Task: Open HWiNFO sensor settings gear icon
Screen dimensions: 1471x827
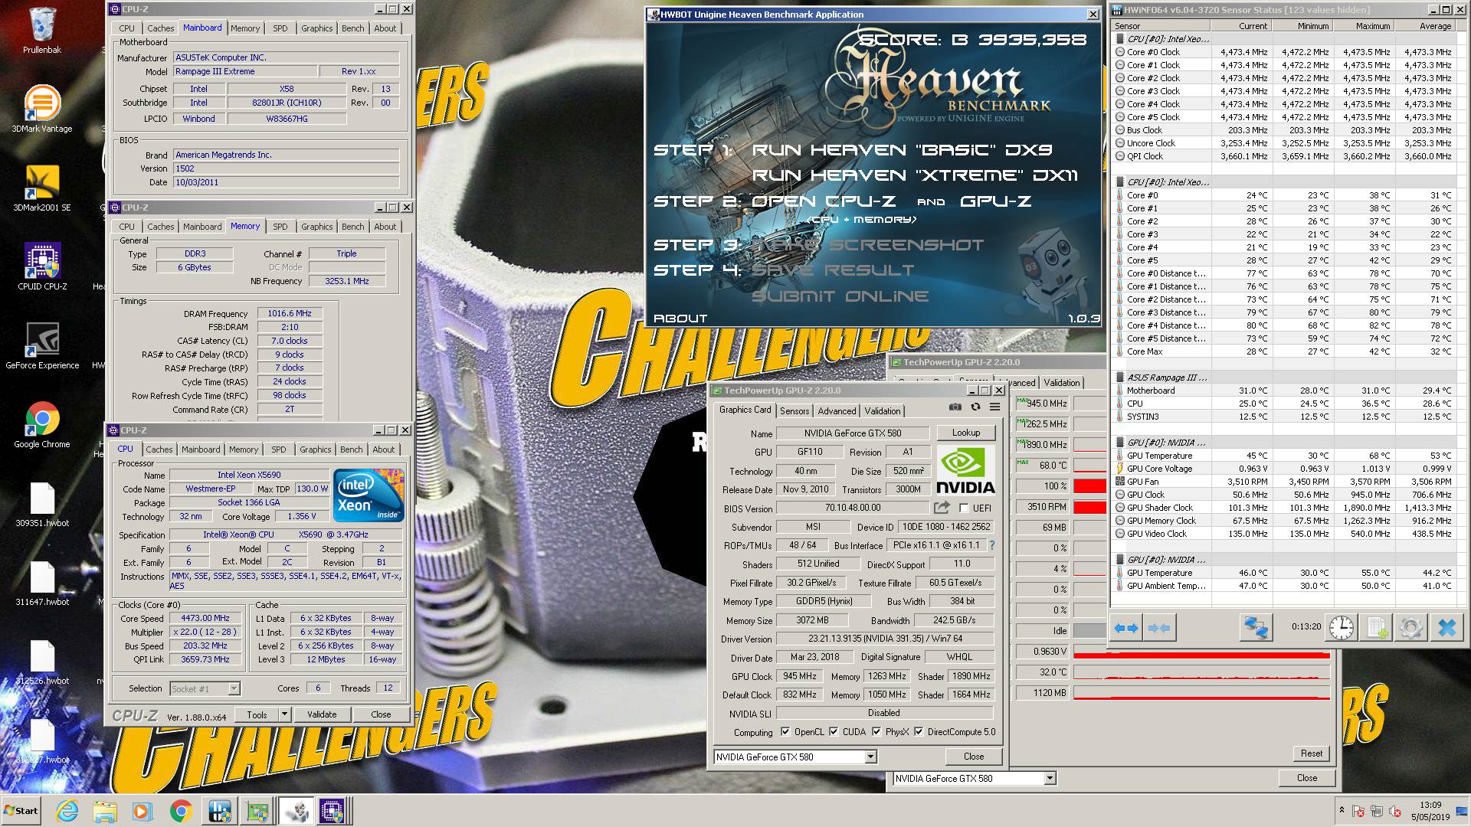Action: pos(1410,628)
